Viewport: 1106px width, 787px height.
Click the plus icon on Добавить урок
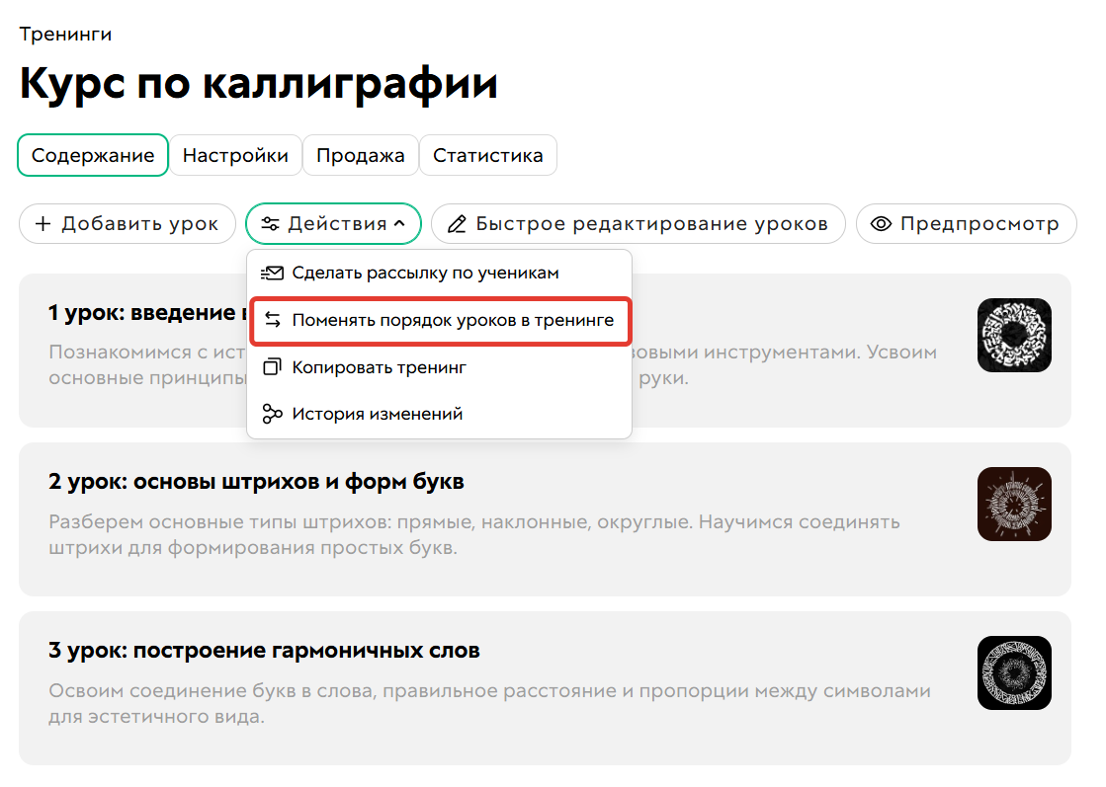click(43, 223)
